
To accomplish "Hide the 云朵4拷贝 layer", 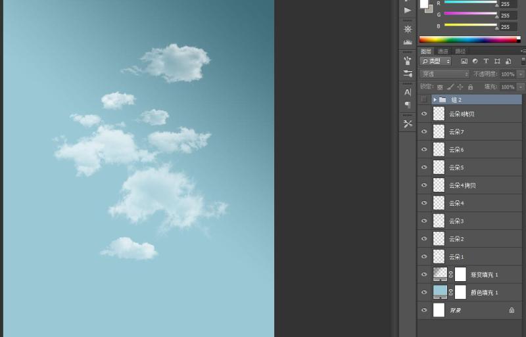I will [x=424, y=185].
